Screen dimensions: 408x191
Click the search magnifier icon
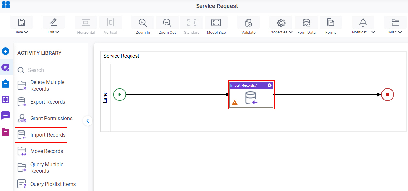point(21,70)
